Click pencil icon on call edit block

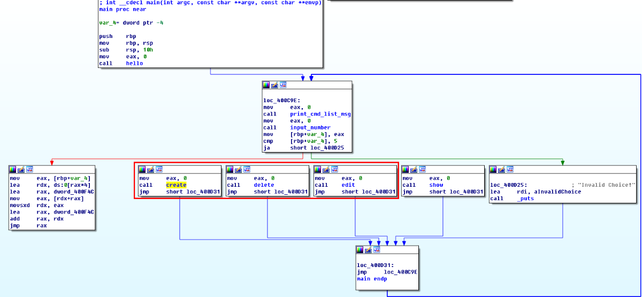coord(326,169)
